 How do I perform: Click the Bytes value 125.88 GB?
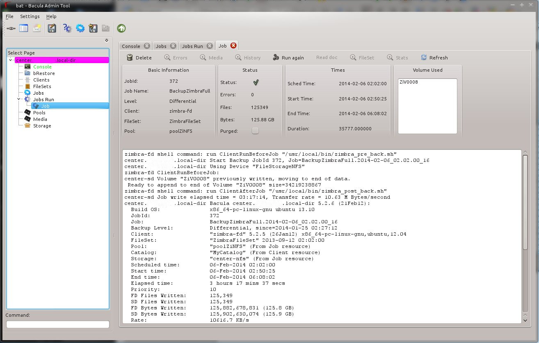263,120
